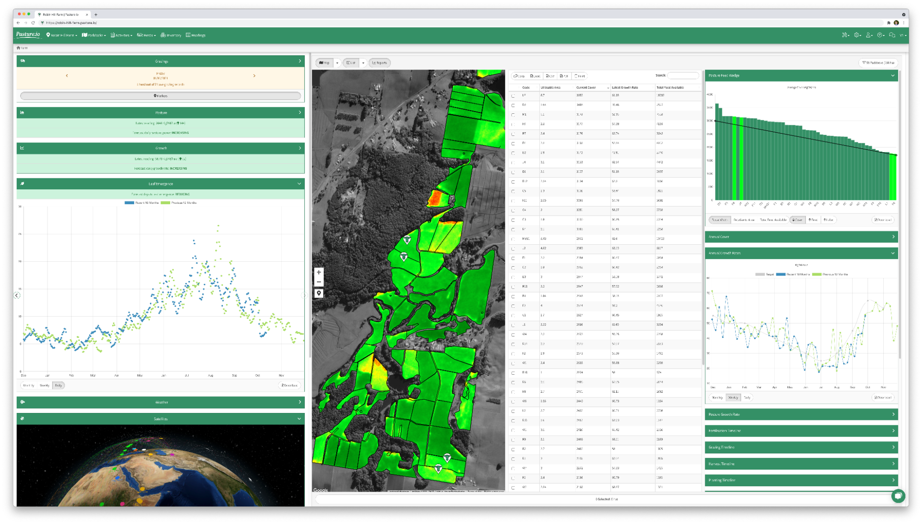Open the Activities menu

[x=122, y=35]
